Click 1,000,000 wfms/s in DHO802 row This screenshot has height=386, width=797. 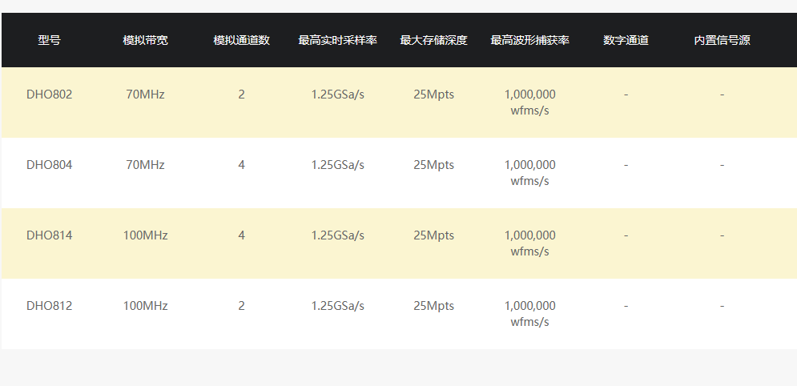coord(529,103)
